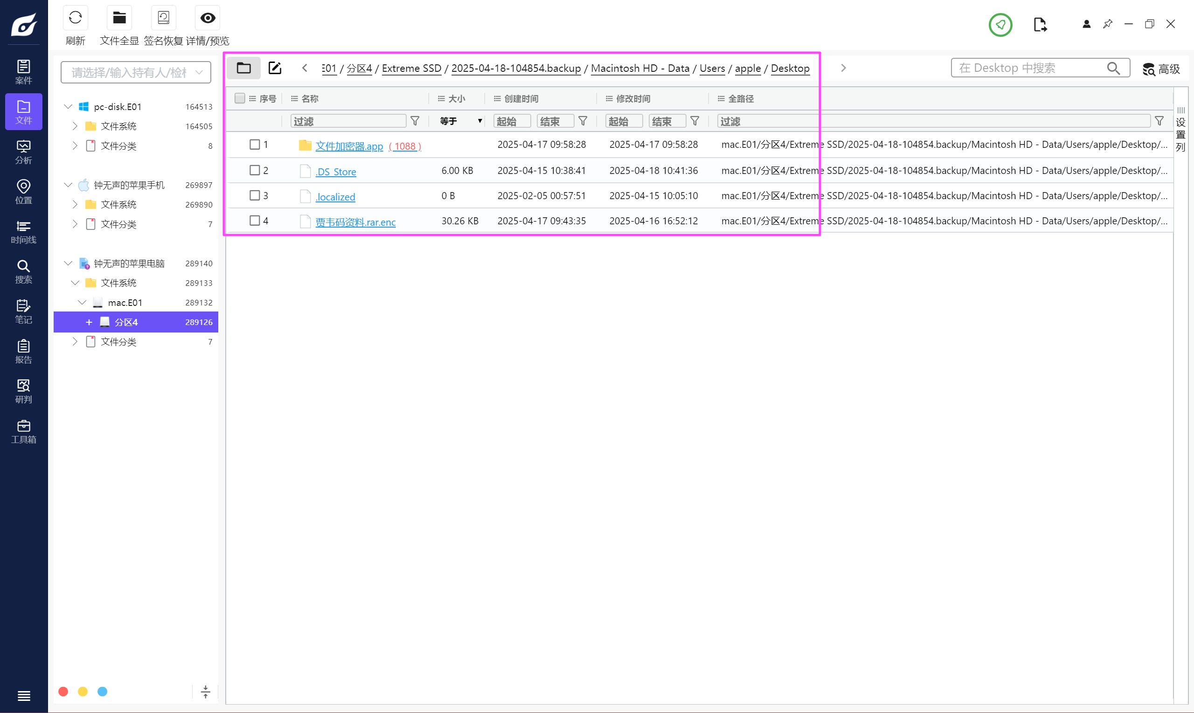Open the 贾韦码资料.rar.enc file link
This screenshot has height=713, width=1194.
tap(355, 222)
